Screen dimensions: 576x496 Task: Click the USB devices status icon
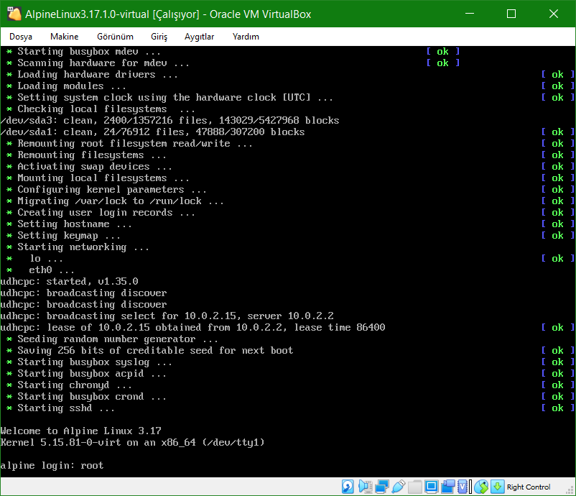click(x=398, y=487)
